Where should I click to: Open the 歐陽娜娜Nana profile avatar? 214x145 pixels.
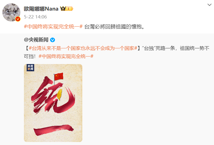[x=11, y=12]
